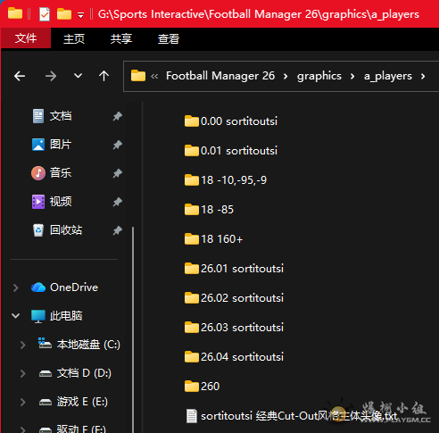Go forward with the right arrow button

pyautogui.click(x=51, y=76)
